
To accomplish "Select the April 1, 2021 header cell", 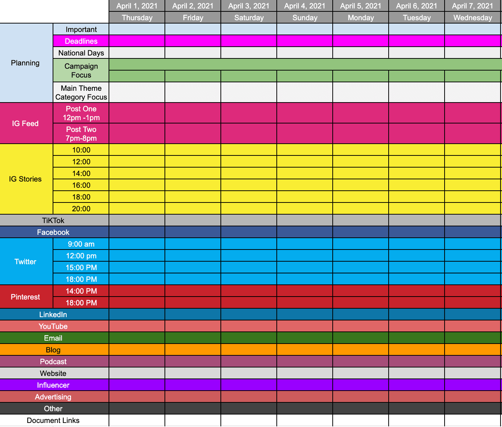I will click(137, 6).
